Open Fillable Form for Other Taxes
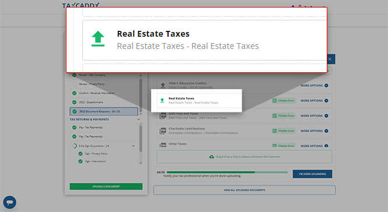Screen dimensions: 388x212 [284, 146]
